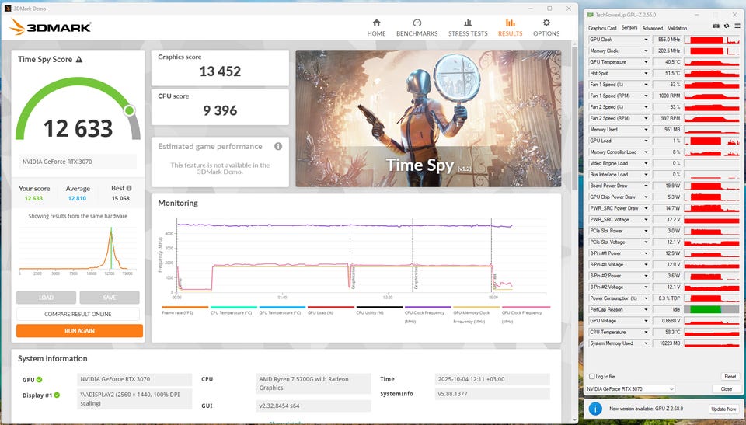Click green checkmark beside Display #1
Image resolution: width=746 pixels, height=425 pixels.
57,395
